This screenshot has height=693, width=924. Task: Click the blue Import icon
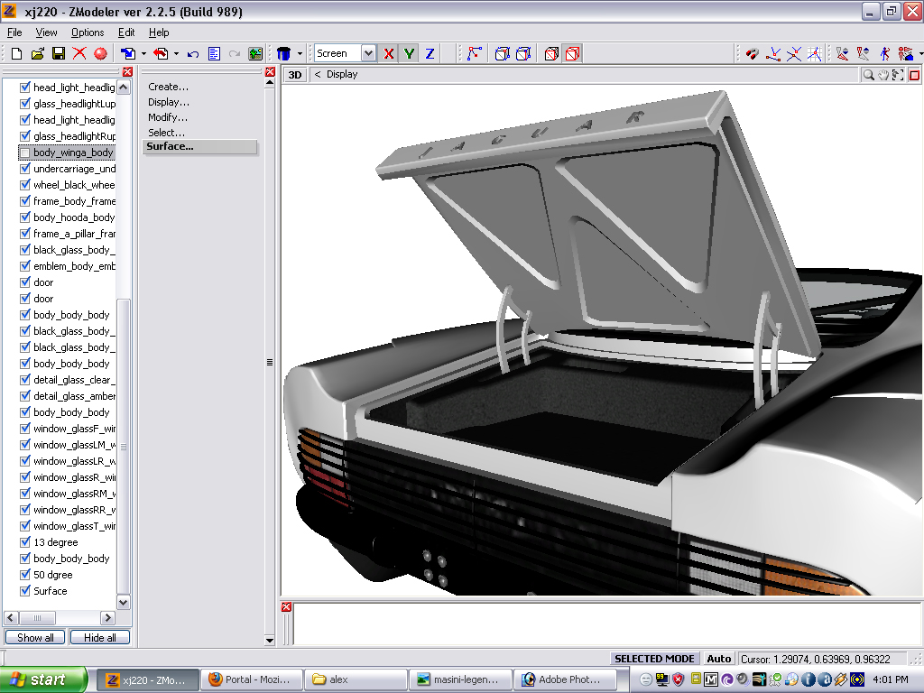click(x=128, y=53)
